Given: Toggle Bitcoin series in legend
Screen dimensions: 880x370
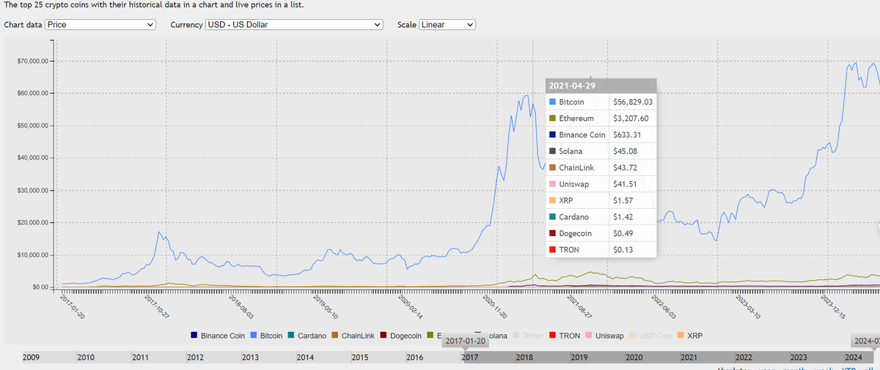Looking at the screenshot, I should 266,336.
